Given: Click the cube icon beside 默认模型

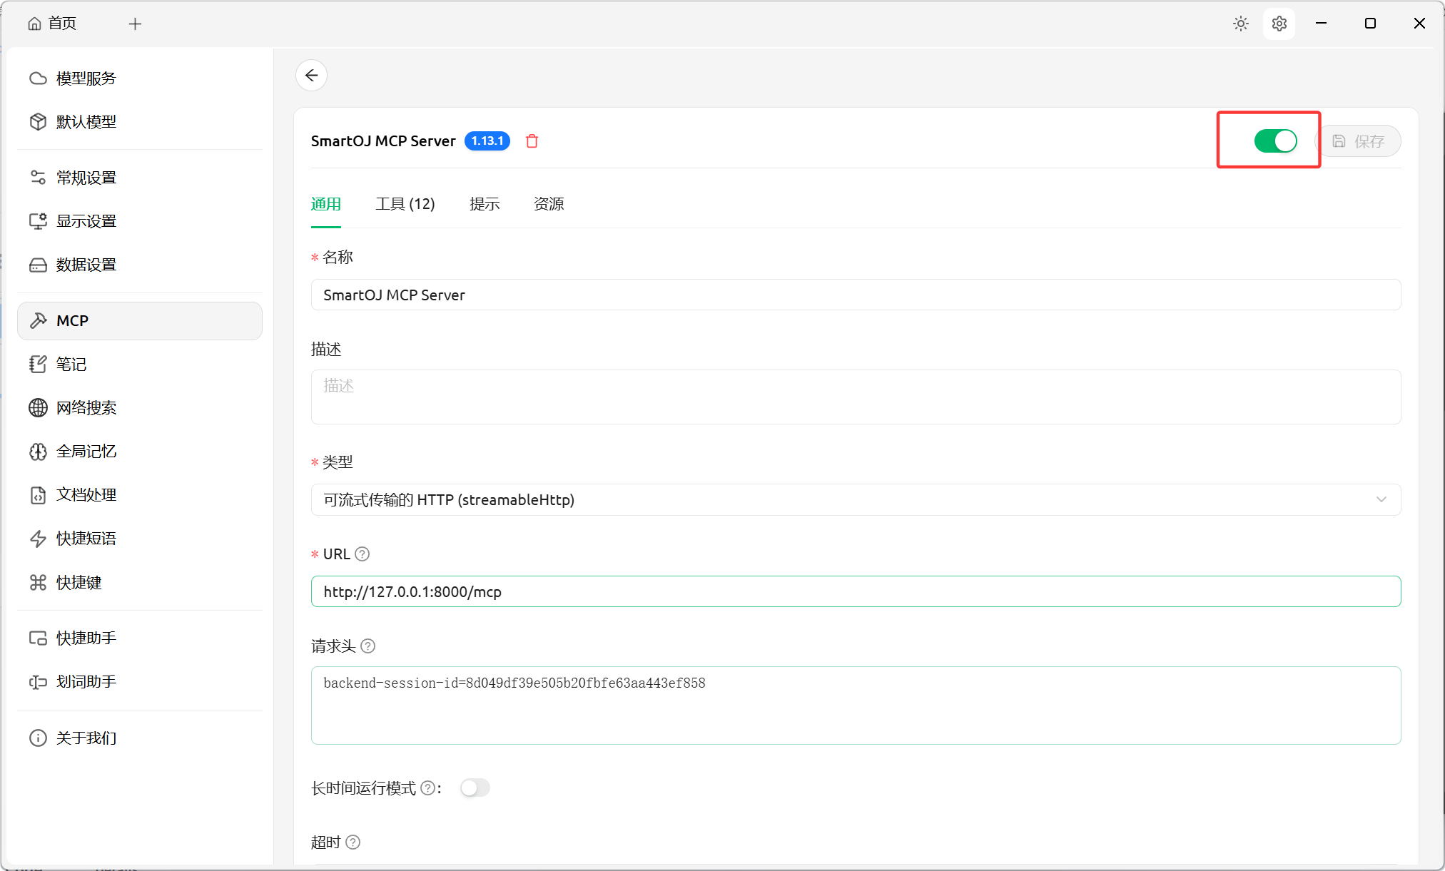Looking at the screenshot, I should 38,122.
